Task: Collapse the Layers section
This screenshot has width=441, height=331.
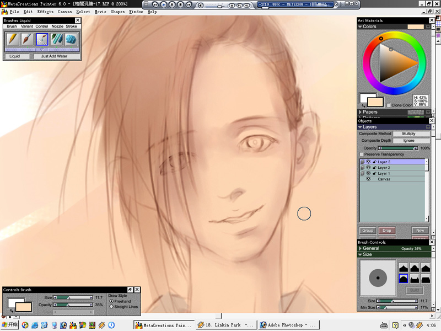Action: [360, 127]
